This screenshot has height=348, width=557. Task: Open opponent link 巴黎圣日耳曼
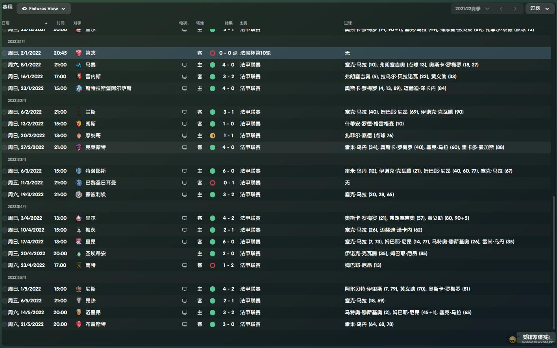pyautogui.click(x=101, y=183)
